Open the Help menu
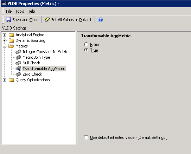Screen dimensions: 191x154 click(31, 11)
